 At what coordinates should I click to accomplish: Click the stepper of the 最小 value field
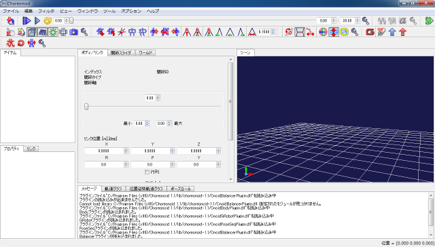pyautogui.click(x=147, y=123)
